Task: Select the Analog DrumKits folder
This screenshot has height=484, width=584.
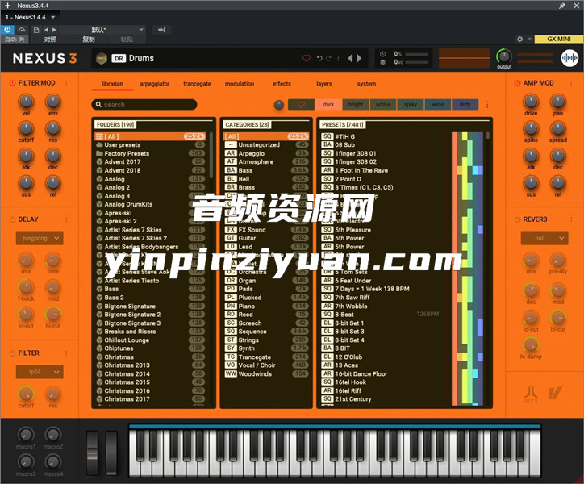Action: [151, 205]
